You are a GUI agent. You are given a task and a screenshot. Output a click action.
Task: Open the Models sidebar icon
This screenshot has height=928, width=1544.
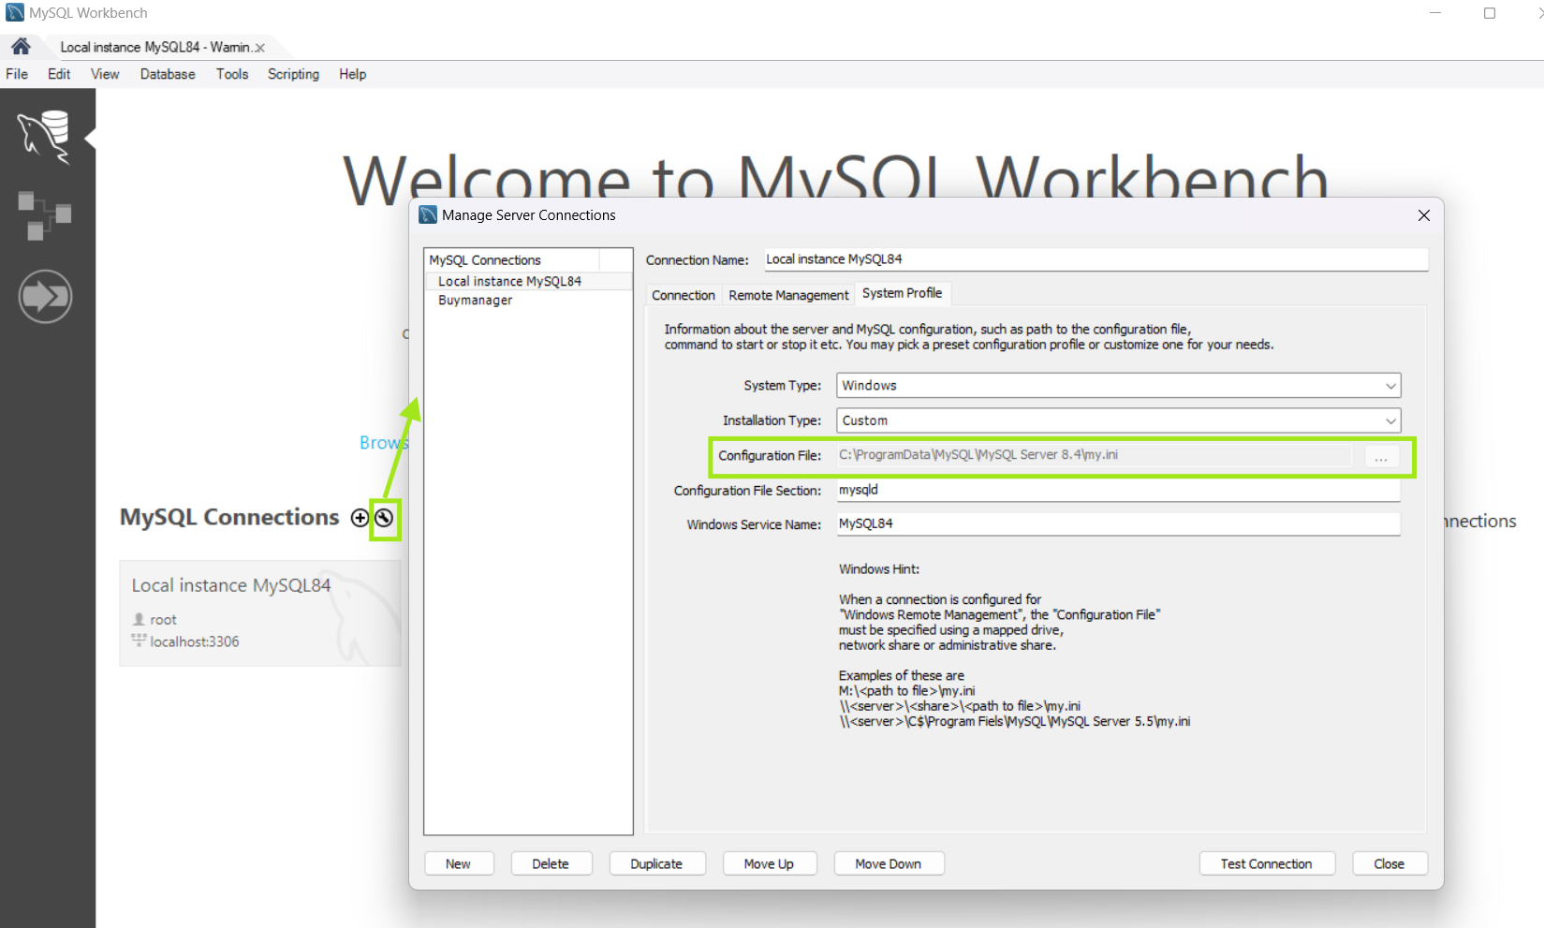pyautogui.click(x=45, y=215)
